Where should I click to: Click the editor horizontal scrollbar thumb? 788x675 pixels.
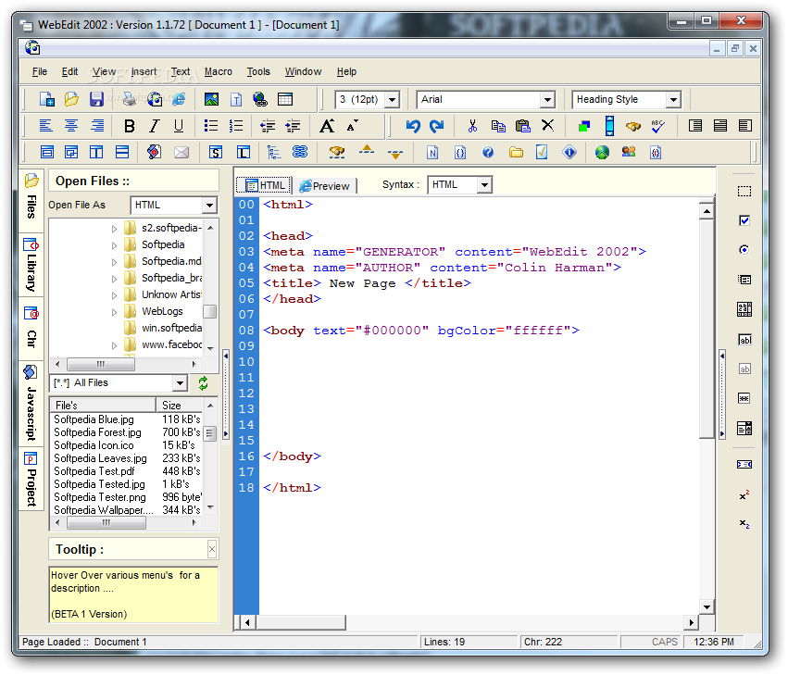[301, 623]
